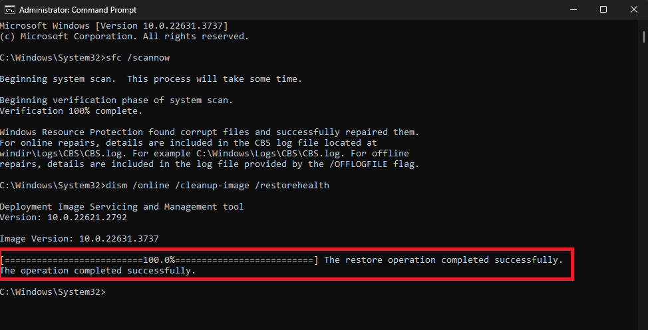Open the Command Prompt title bar icon menu
Image resolution: width=648 pixels, height=330 pixels.
[7, 9]
